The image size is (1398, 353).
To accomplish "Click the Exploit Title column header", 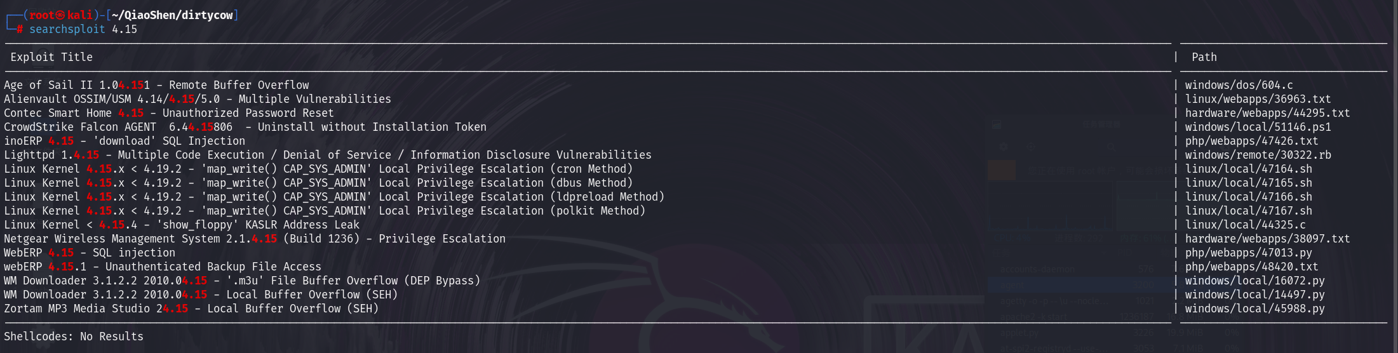I will pyautogui.click(x=51, y=57).
